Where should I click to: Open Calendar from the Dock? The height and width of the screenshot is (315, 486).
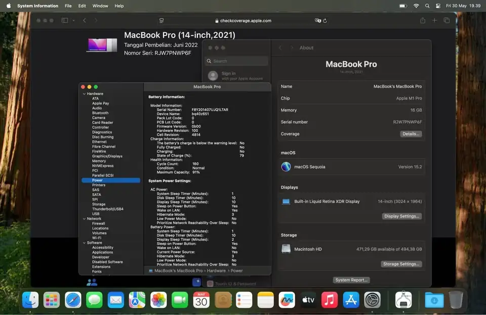click(x=201, y=300)
